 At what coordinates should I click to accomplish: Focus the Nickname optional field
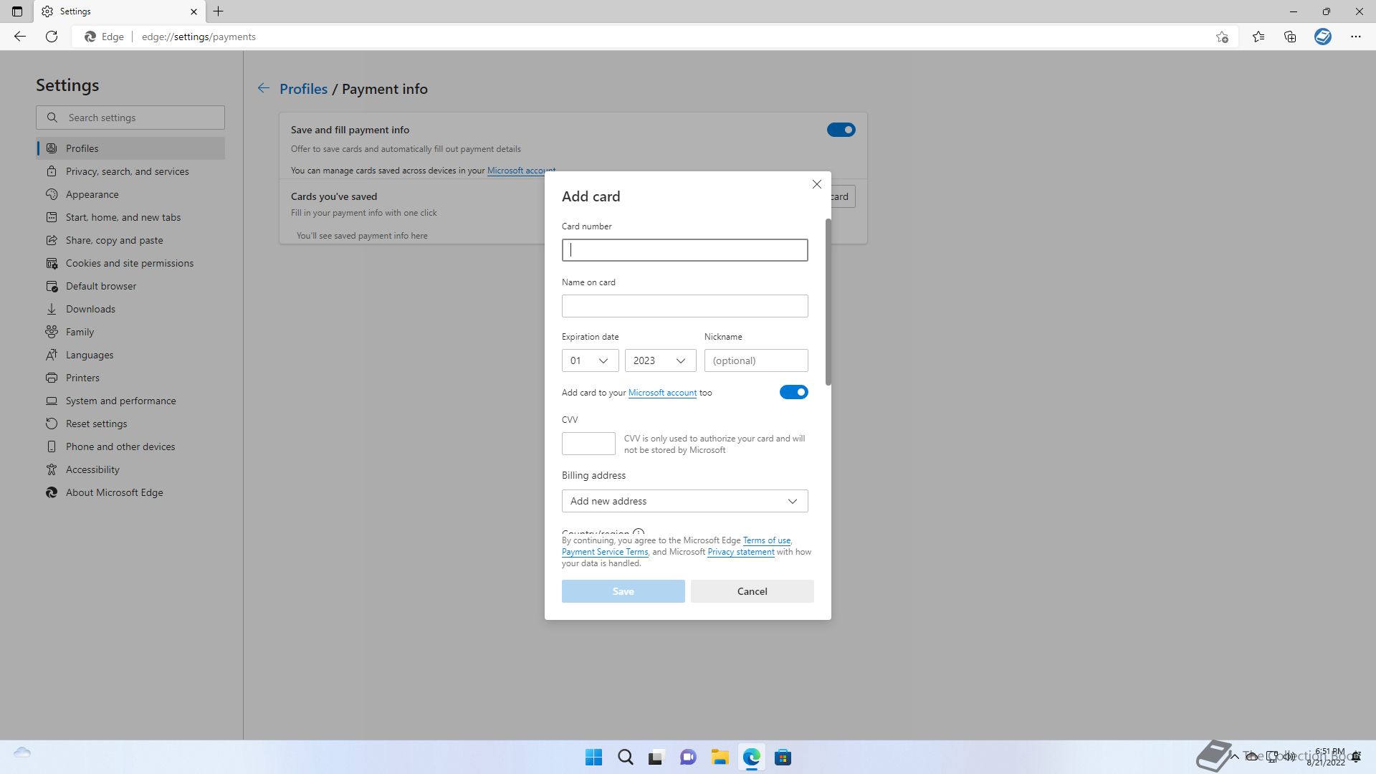point(756,360)
